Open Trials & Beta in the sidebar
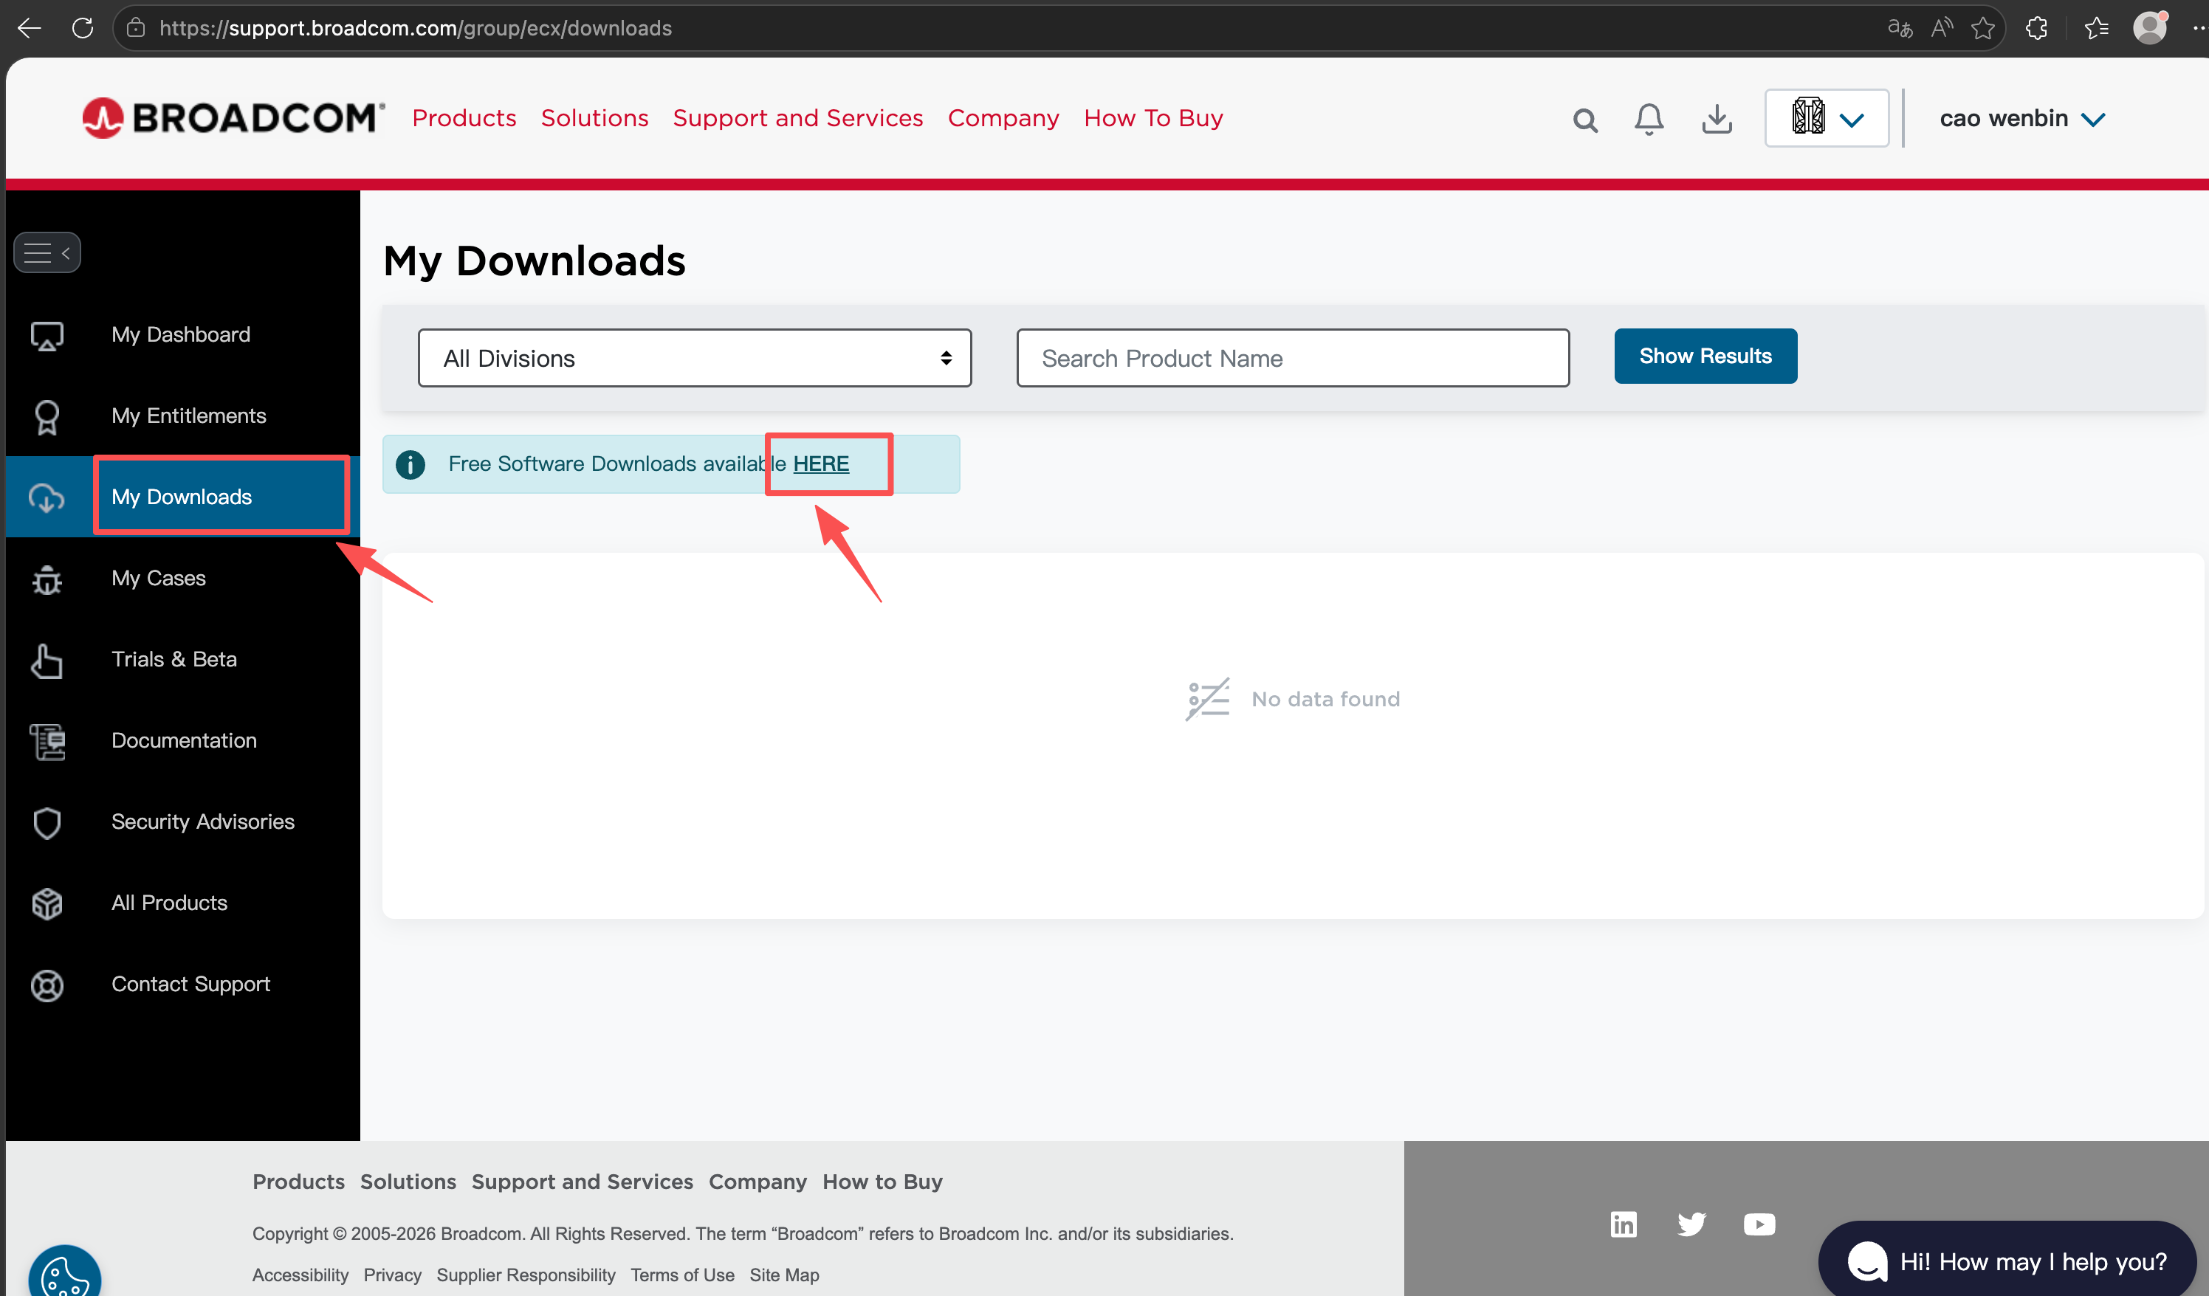 pos(174,659)
